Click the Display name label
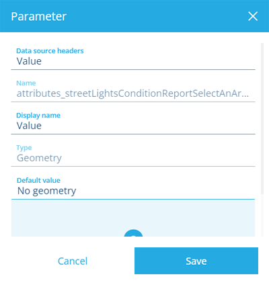Screen dimensions: 269x285 pos(38,116)
